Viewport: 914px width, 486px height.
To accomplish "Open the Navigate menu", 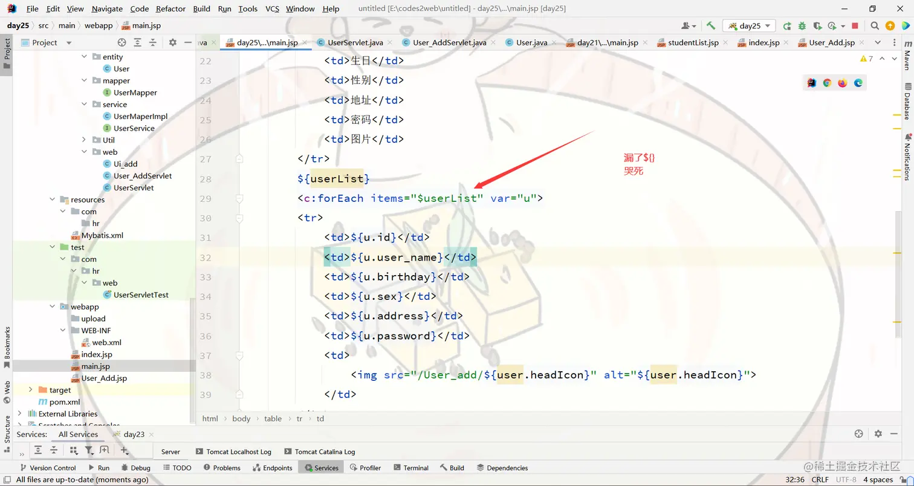I will coord(107,9).
